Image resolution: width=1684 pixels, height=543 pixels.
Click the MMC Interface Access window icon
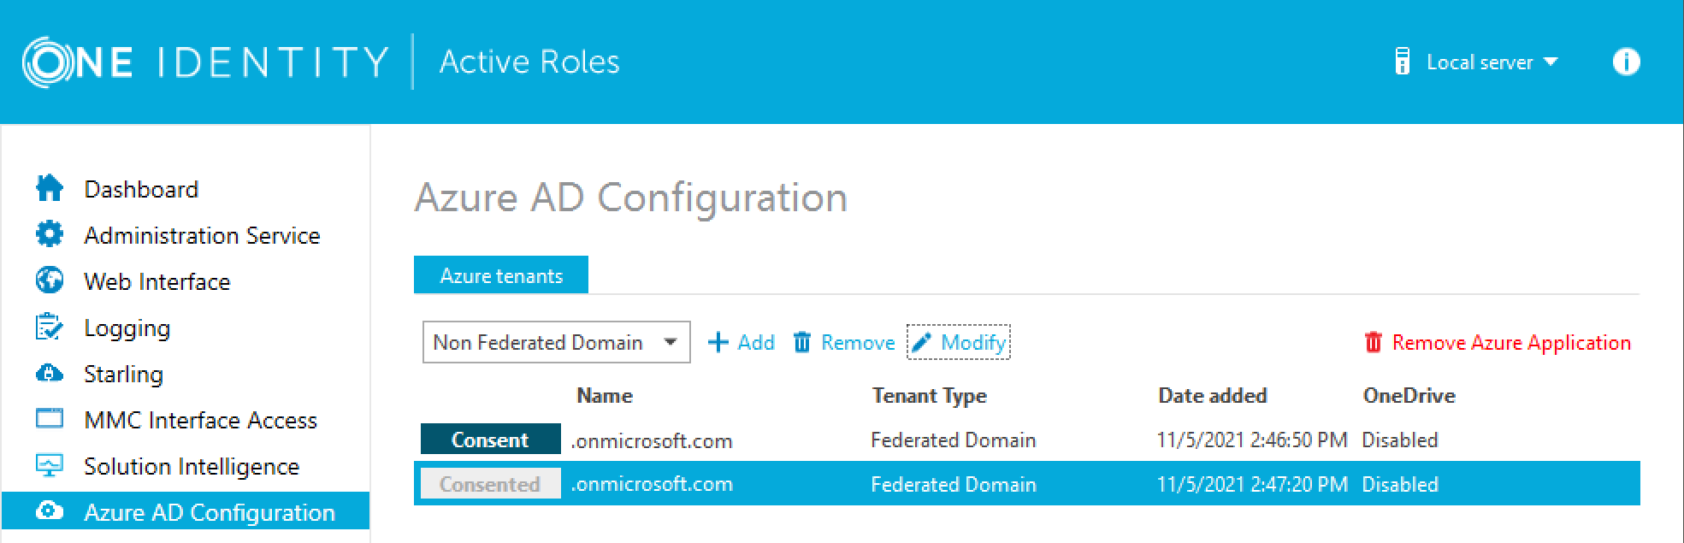(x=50, y=419)
